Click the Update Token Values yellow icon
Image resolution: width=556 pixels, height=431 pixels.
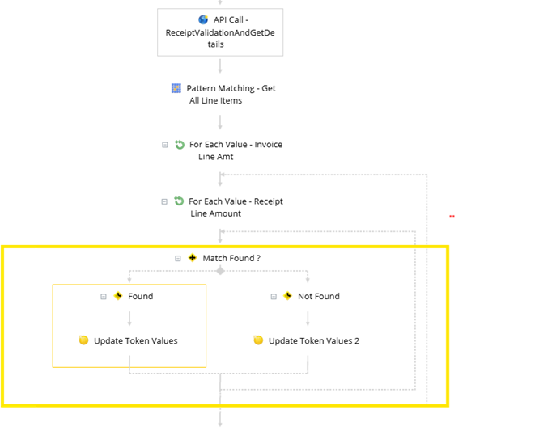(x=83, y=340)
